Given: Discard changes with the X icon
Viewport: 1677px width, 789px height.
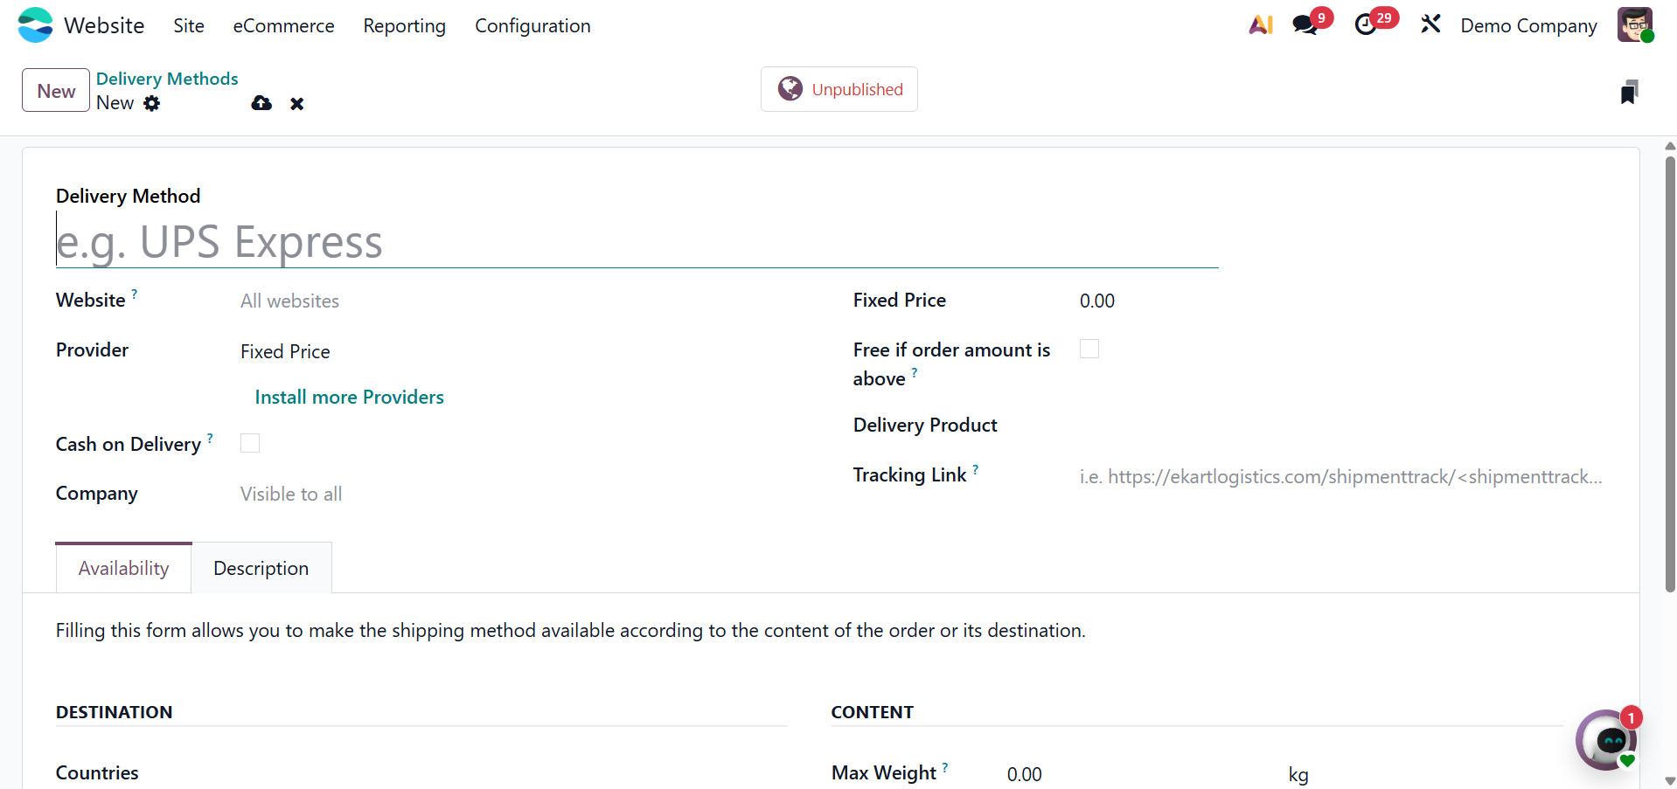Looking at the screenshot, I should pyautogui.click(x=297, y=104).
